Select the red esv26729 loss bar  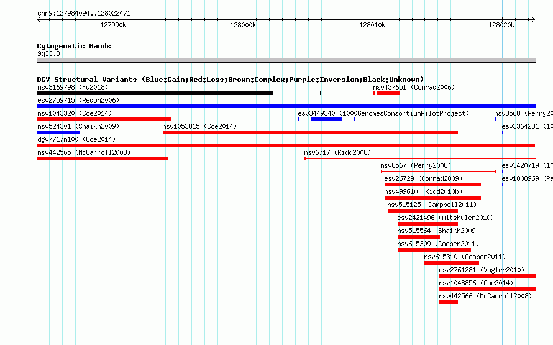[x=432, y=185]
